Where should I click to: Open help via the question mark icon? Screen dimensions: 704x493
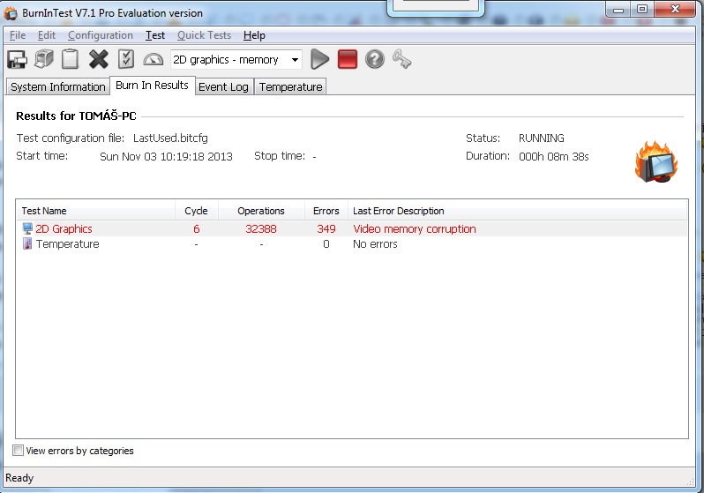[x=374, y=59]
